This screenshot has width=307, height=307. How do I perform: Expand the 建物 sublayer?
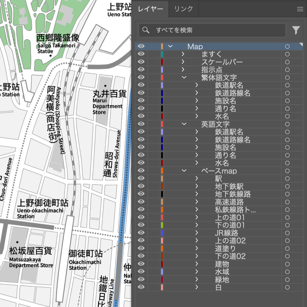coord(197,264)
